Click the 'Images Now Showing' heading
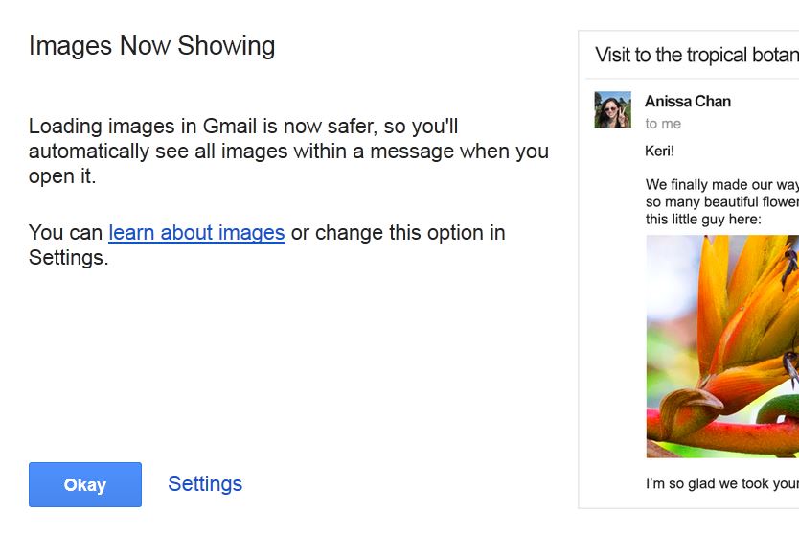 coord(152,46)
